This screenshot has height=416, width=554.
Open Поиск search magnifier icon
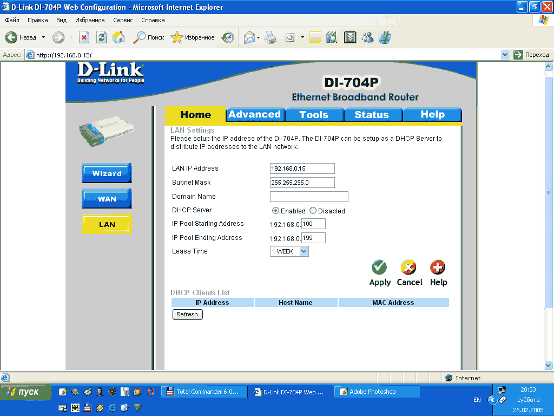coord(139,37)
